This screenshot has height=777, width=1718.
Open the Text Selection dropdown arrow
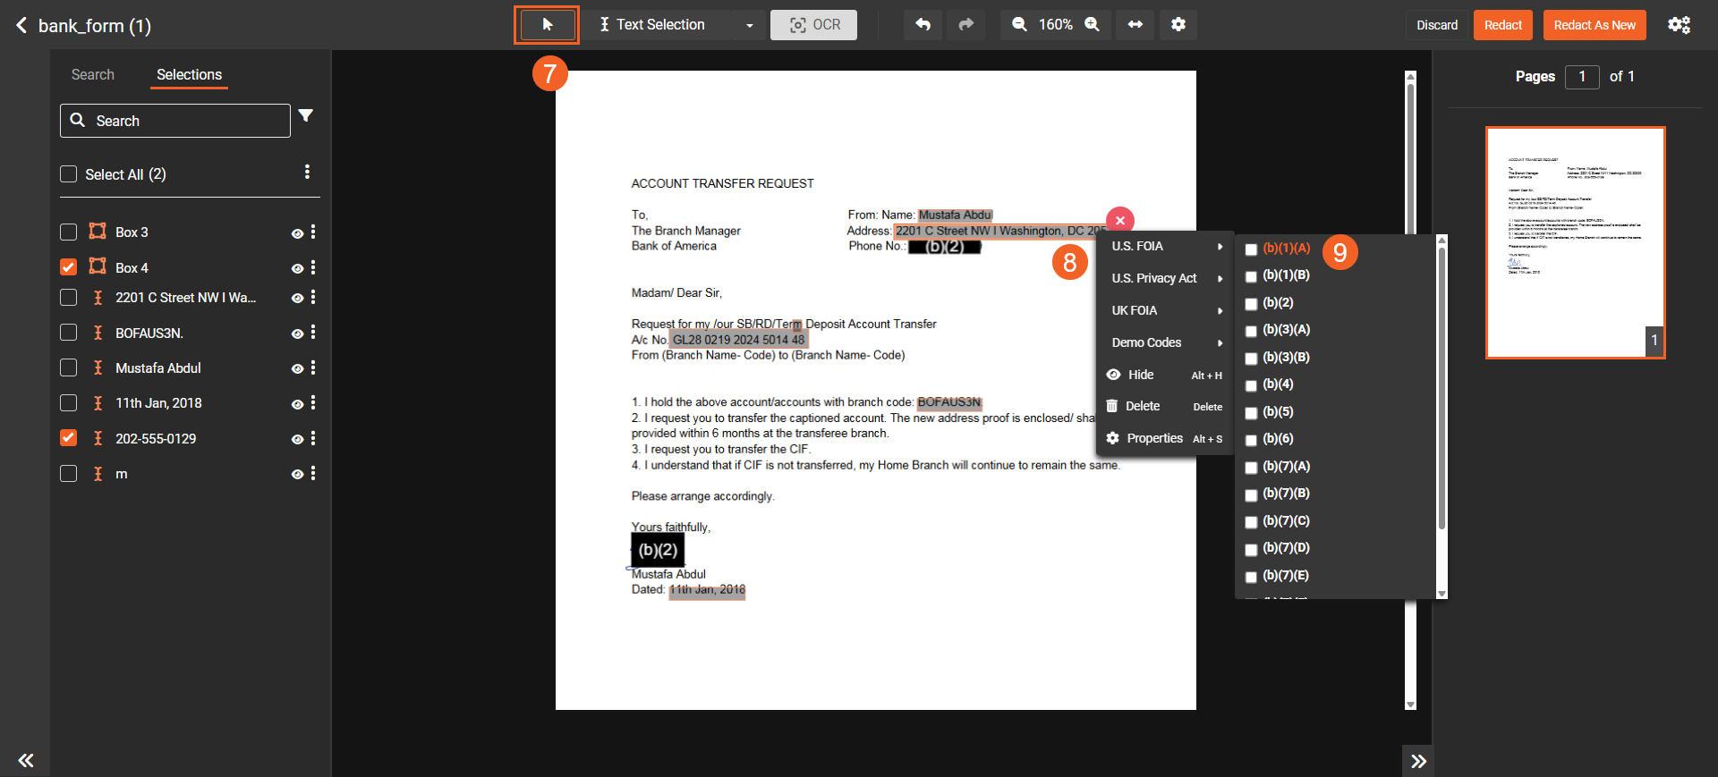(750, 25)
